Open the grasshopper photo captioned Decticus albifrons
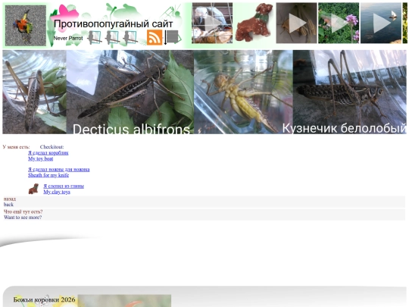 pyautogui.click(x=130, y=92)
